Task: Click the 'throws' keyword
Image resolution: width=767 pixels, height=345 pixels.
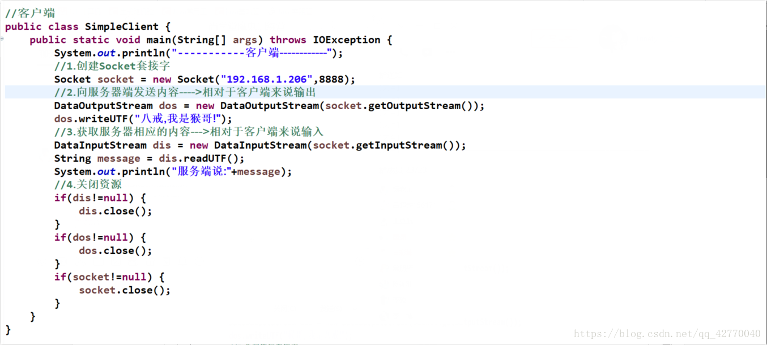Action: point(288,40)
